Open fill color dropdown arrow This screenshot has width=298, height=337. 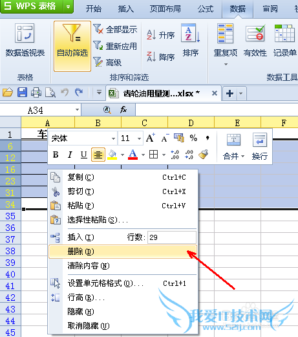[x=122, y=155]
